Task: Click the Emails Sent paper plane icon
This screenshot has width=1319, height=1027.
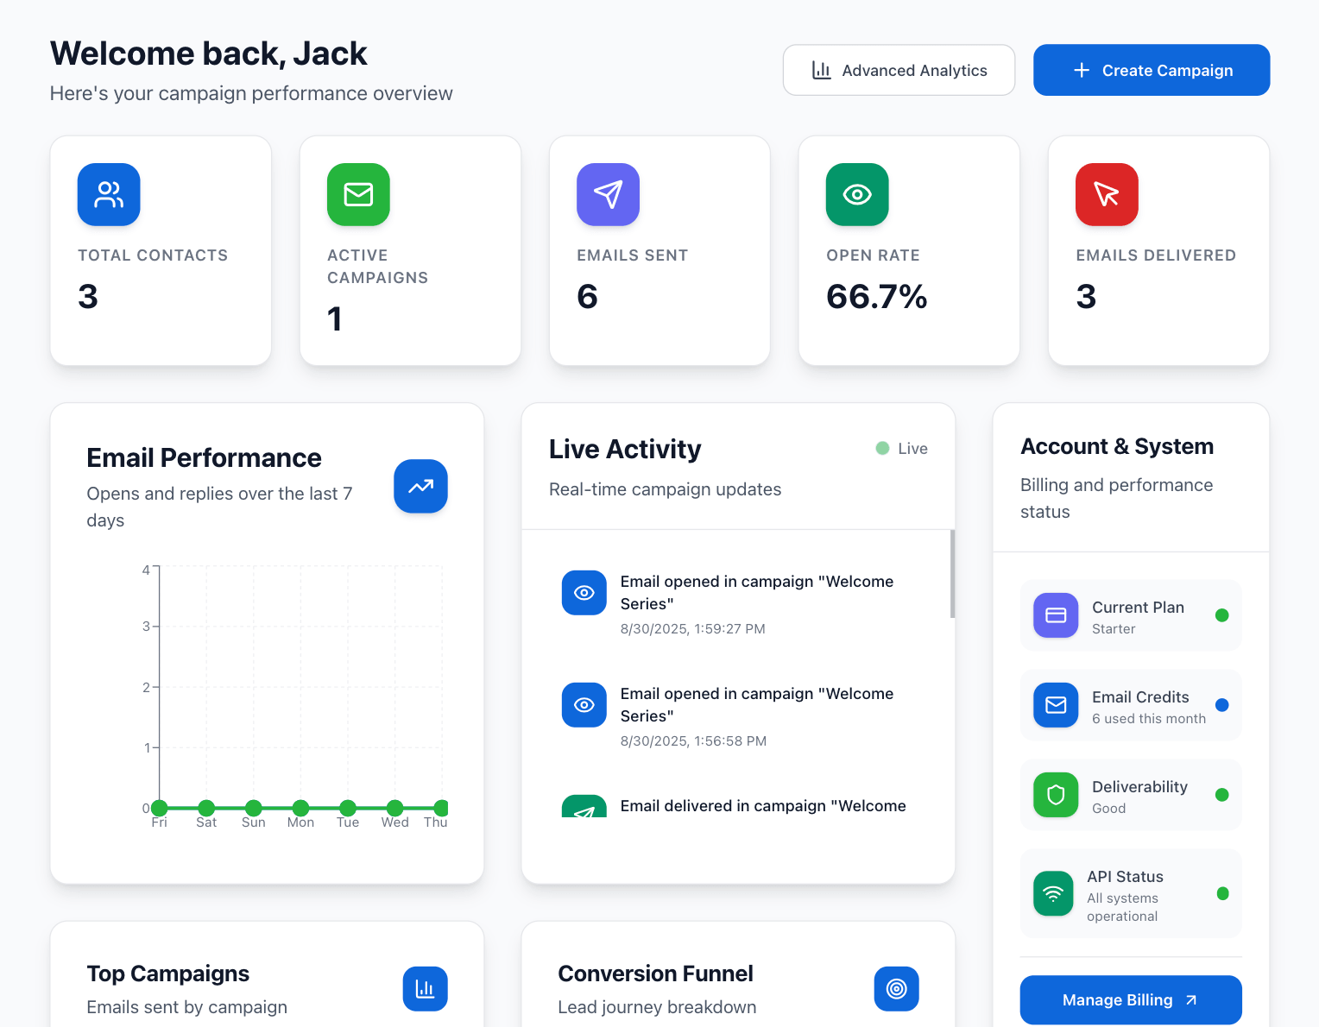Action: (x=608, y=194)
